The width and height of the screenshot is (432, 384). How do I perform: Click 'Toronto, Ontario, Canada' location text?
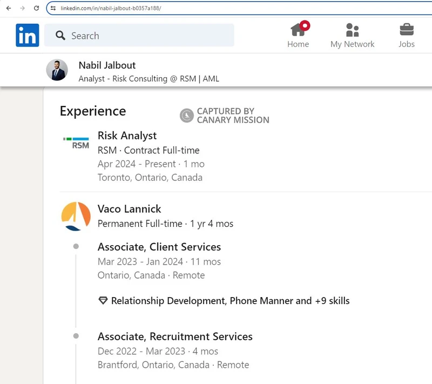tap(150, 177)
